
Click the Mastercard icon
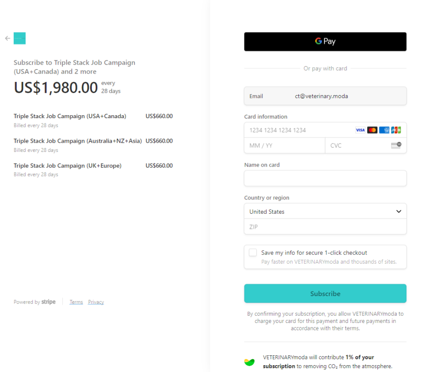pos(372,130)
